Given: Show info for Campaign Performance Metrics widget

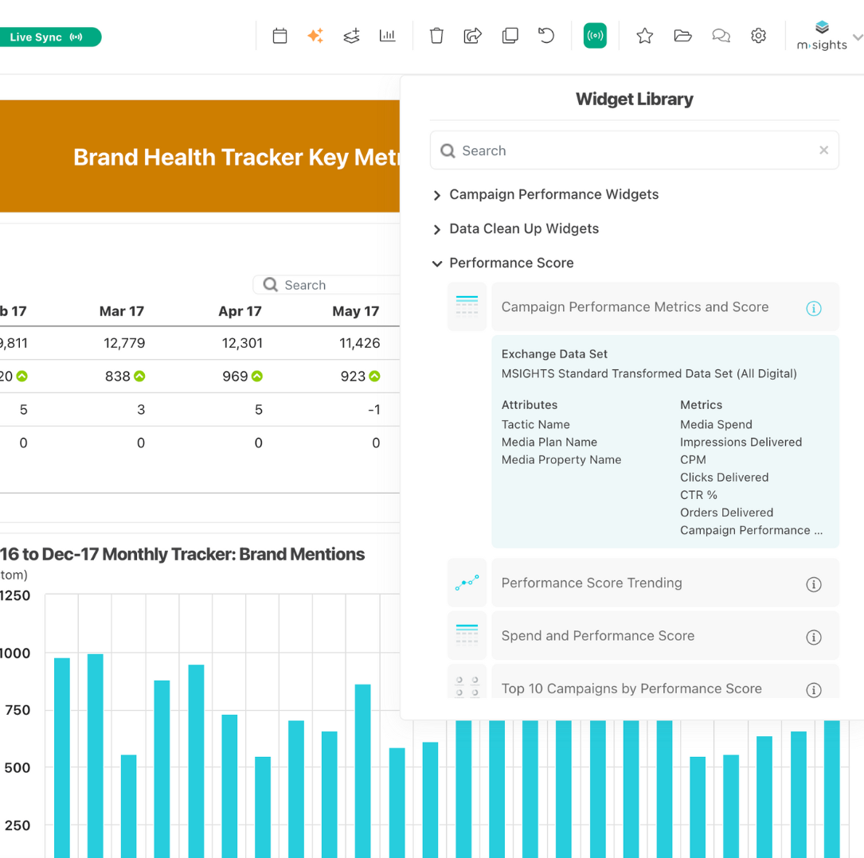Looking at the screenshot, I should (813, 308).
